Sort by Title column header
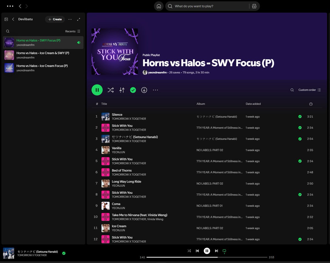The image size is (330, 263). [x=104, y=104]
